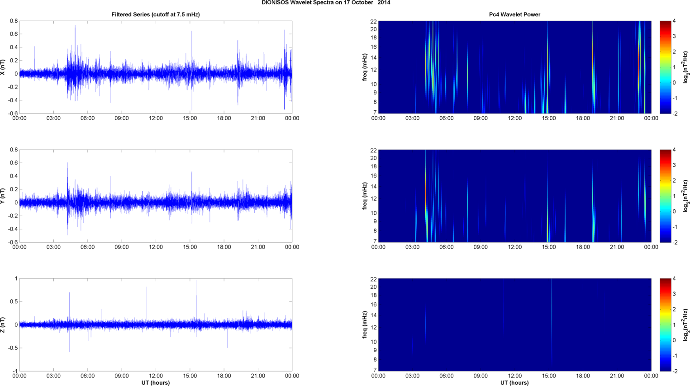Pick the wavelet spectrogram in the Z row

514,325
